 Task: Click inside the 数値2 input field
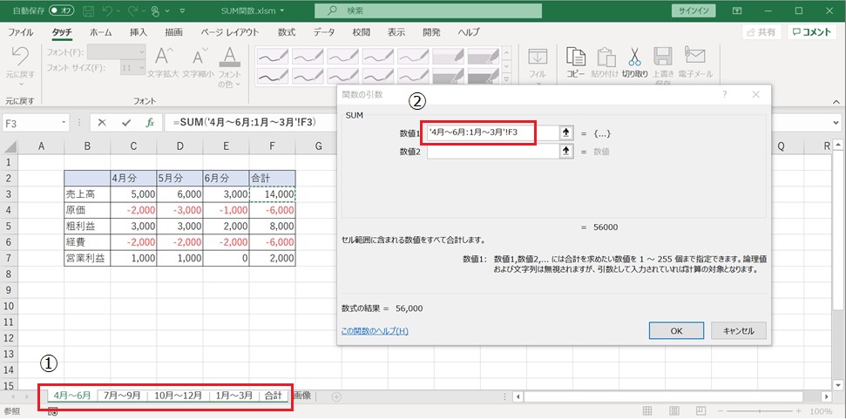tap(491, 151)
